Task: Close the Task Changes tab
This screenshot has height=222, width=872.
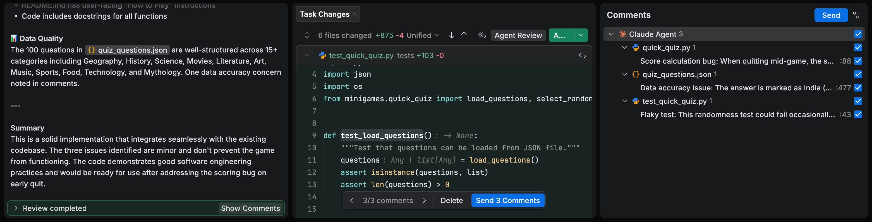Action: pos(354,14)
